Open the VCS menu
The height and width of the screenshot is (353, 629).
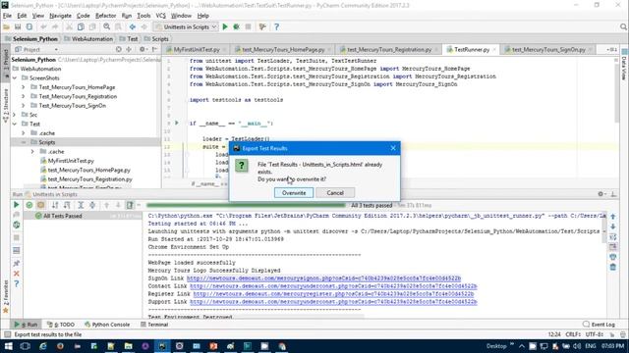tap(160, 16)
